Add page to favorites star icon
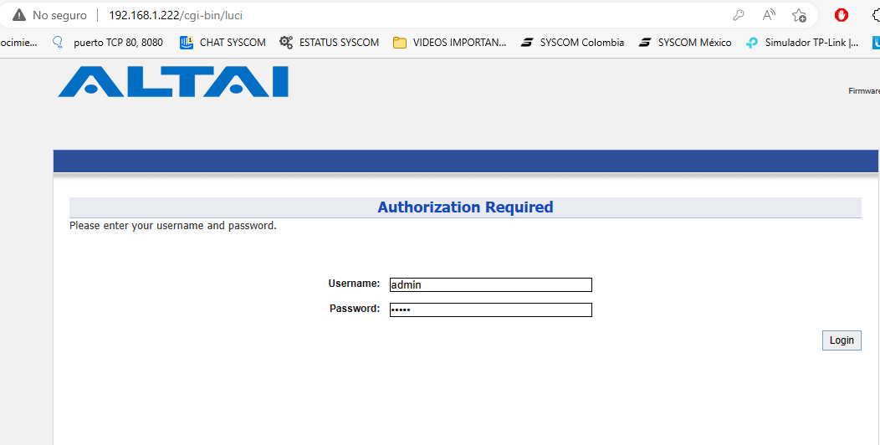Screen dimensions: 880x445 click(799, 15)
